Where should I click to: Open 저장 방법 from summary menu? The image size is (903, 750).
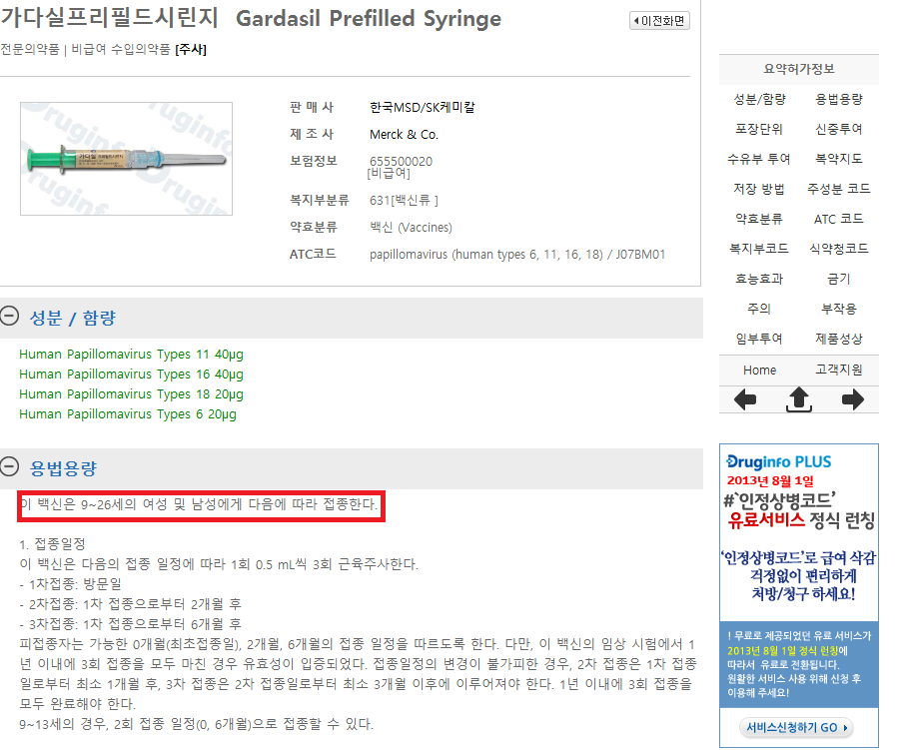point(759,189)
